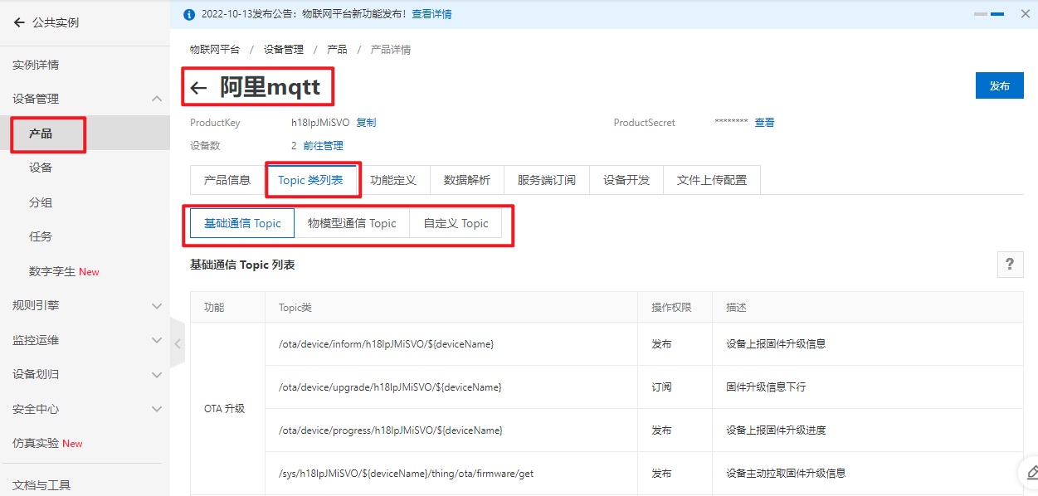Image resolution: width=1038 pixels, height=496 pixels.
Task: Expand the 安全中心 section
Action: [x=86, y=408]
